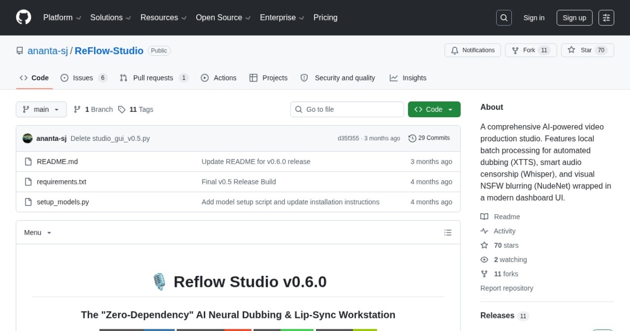Image resolution: width=630 pixels, height=331 pixels.
Task: Open the requirements.txt file
Action: [61, 182]
